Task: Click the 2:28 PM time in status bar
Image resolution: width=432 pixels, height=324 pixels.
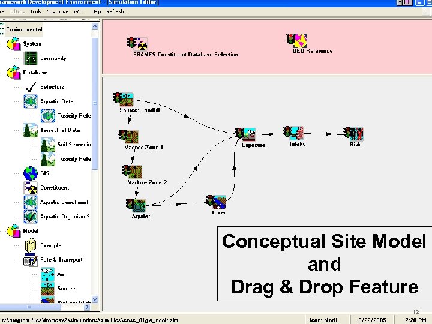Action: coord(415,320)
